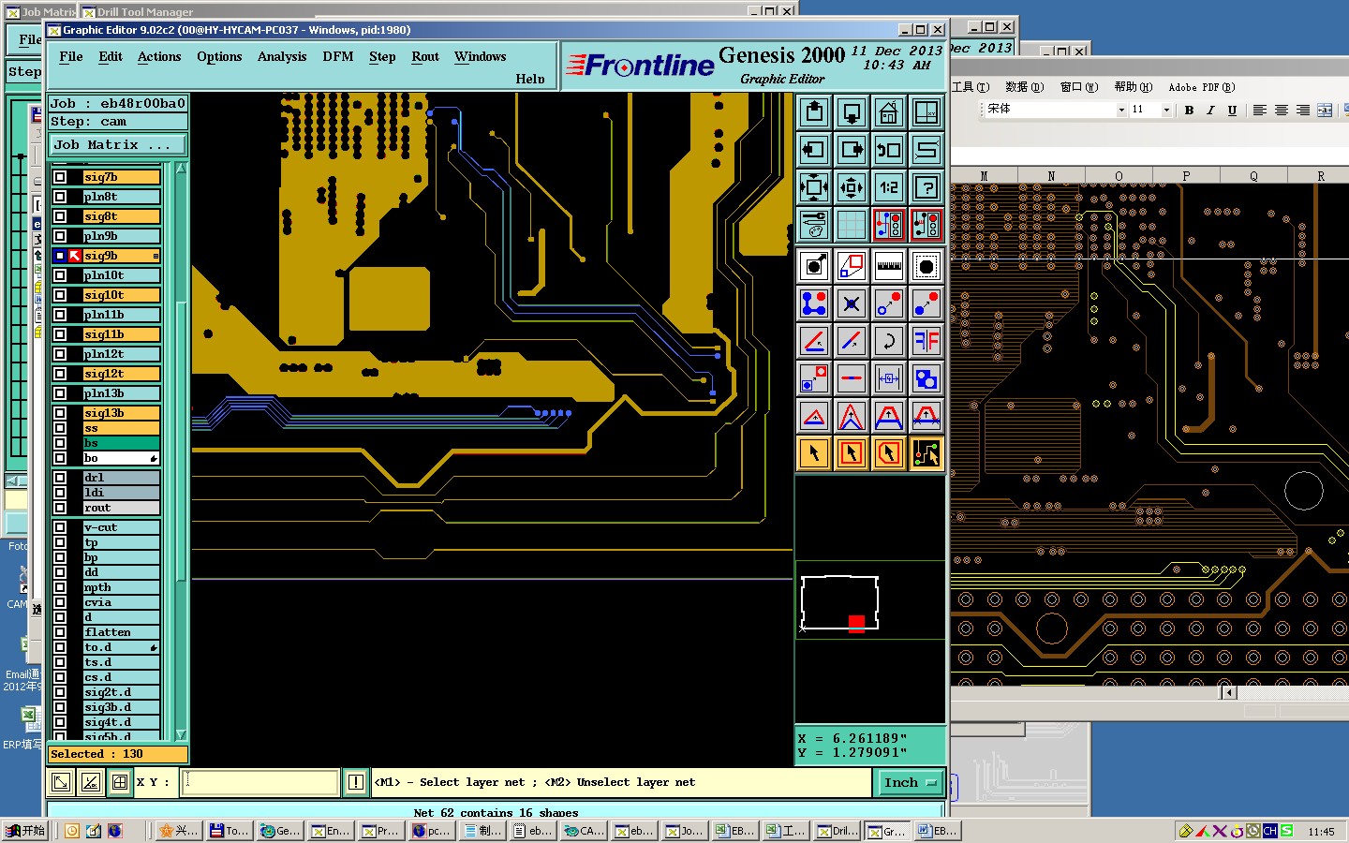Screen dimensions: 1349x843
Task: Click the Job Matrix ... button
Action: (x=117, y=144)
